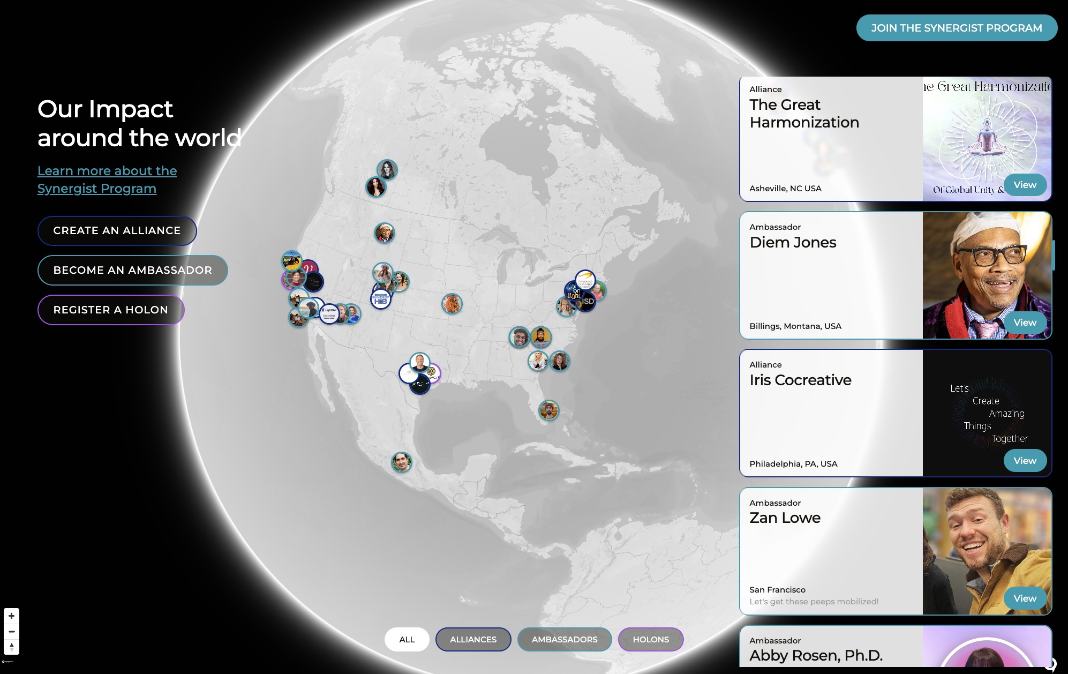Click the orange marker in Kansas
Screen dimensions: 1068x674
[452, 304]
